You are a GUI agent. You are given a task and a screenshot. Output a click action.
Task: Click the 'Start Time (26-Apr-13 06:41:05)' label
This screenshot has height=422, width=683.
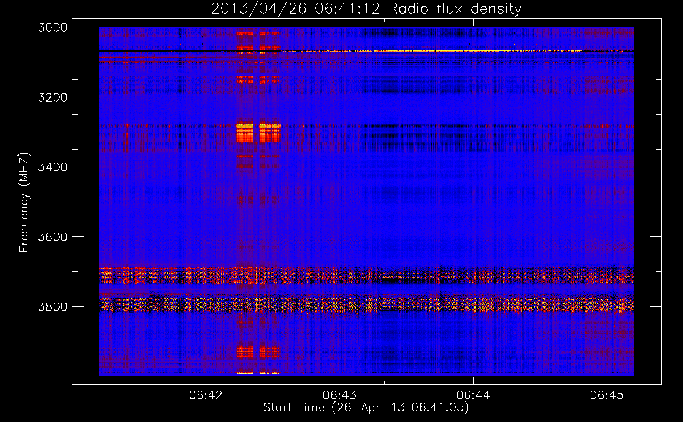point(366,408)
